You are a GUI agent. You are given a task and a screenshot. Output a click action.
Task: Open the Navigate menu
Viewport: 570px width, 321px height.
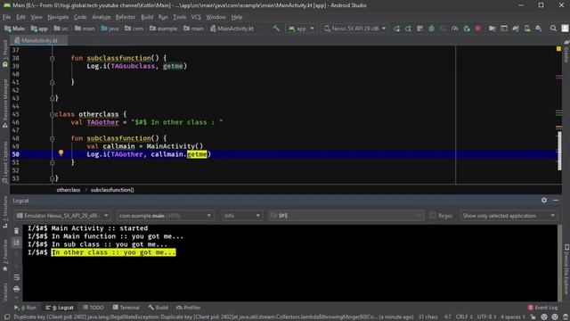click(58, 17)
